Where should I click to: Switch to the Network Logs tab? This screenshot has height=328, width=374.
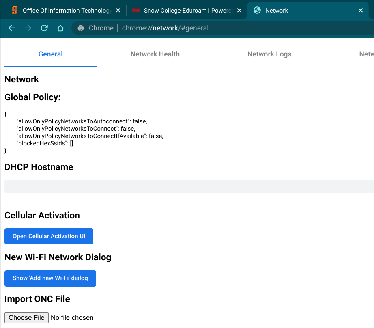(x=269, y=54)
